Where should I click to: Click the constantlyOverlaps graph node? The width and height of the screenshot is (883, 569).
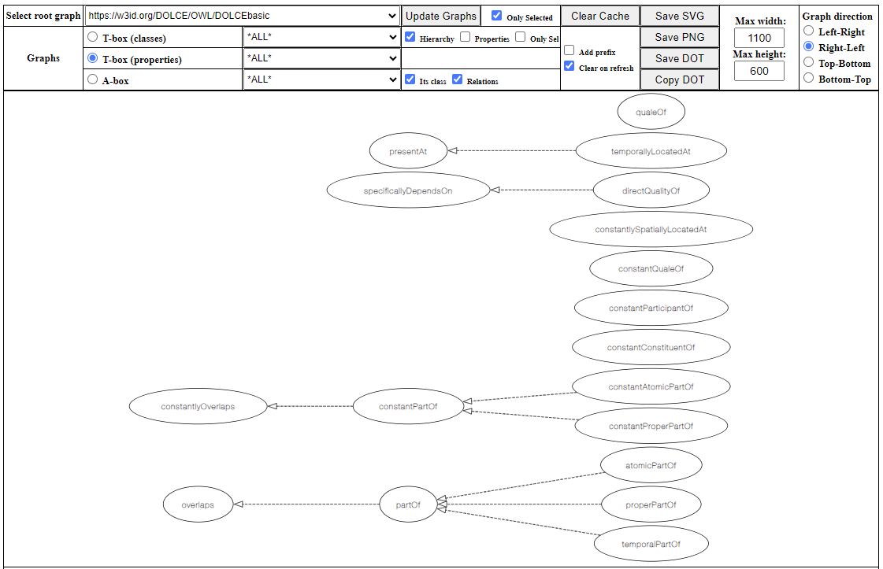[x=198, y=406]
